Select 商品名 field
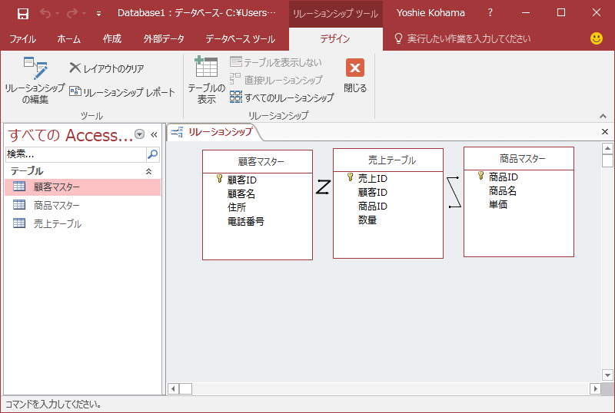The height and width of the screenshot is (413, 615). pyautogui.click(x=503, y=190)
